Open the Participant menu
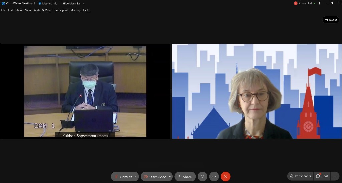Viewport: 342px width, 183px height. [x=61, y=10]
